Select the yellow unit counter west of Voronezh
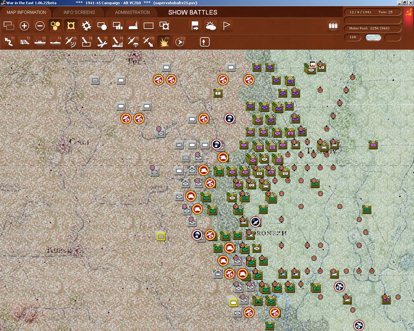This screenshot has width=414, height=331. click(161, 237)
